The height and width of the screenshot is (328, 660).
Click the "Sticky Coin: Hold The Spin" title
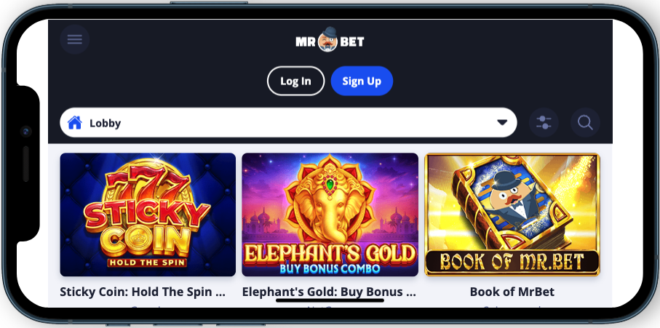(x=143, y=292)
